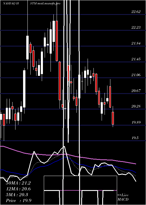Screen dimensions: 146x205
Task: Click the 12MA : 20.6 readout
Action: [x=18, y=189]
